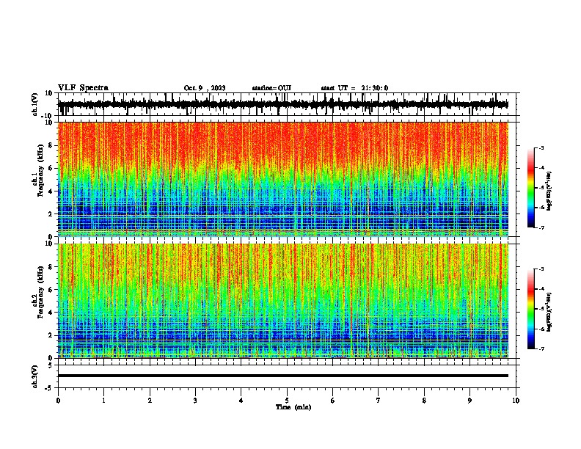The width and height of the screenshot is (581, 449).
Task: Click the ch.3 voltage flat line trace
Action: point(283,376)
